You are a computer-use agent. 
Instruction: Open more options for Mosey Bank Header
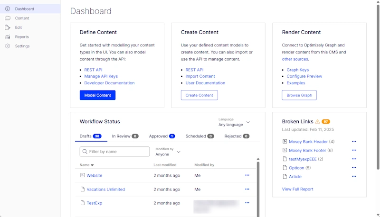[354, 142]
